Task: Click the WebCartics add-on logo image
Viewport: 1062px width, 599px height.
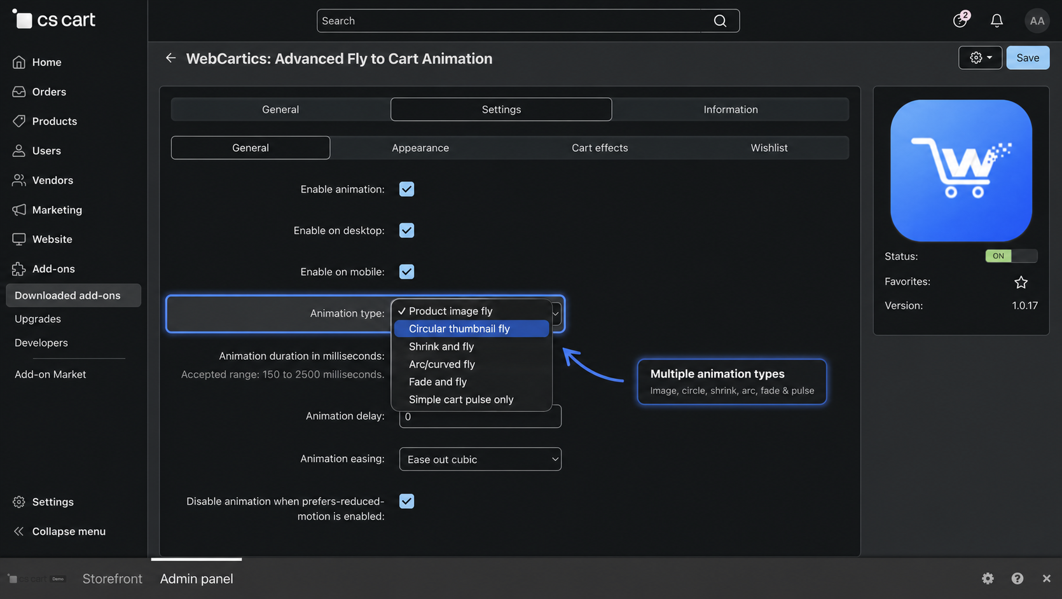Action: pos(961,170)
